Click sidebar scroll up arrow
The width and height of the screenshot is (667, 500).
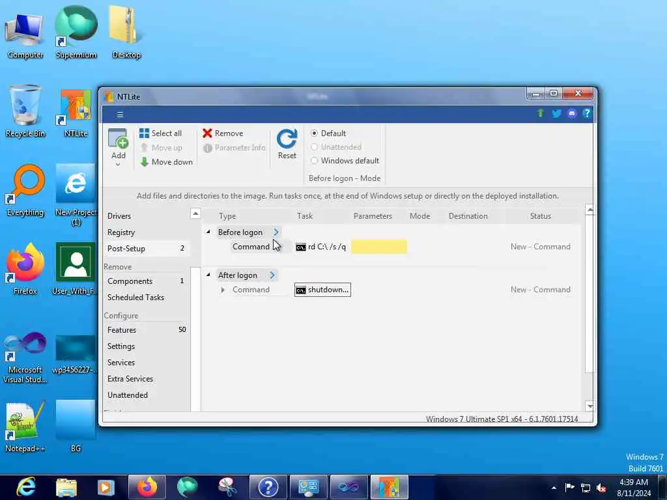click(x=195, y=214)
